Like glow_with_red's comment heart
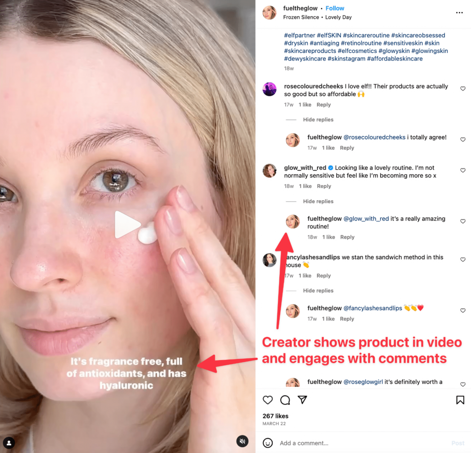 tap(463, 170)
